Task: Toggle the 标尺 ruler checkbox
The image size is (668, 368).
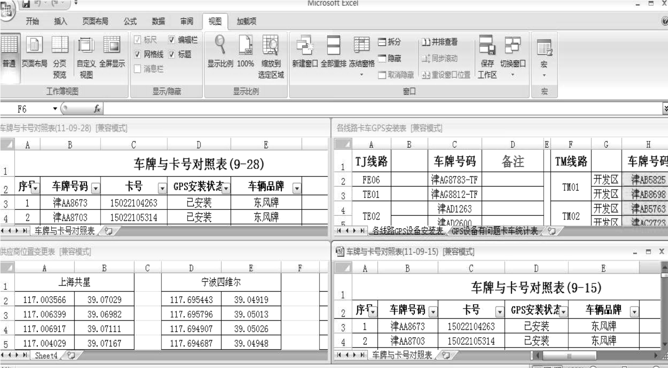Action: (x=137, y=40)
